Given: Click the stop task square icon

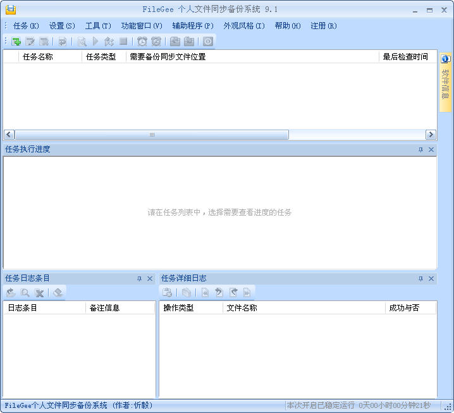Looking at the screenshot, I should [124, 41].
